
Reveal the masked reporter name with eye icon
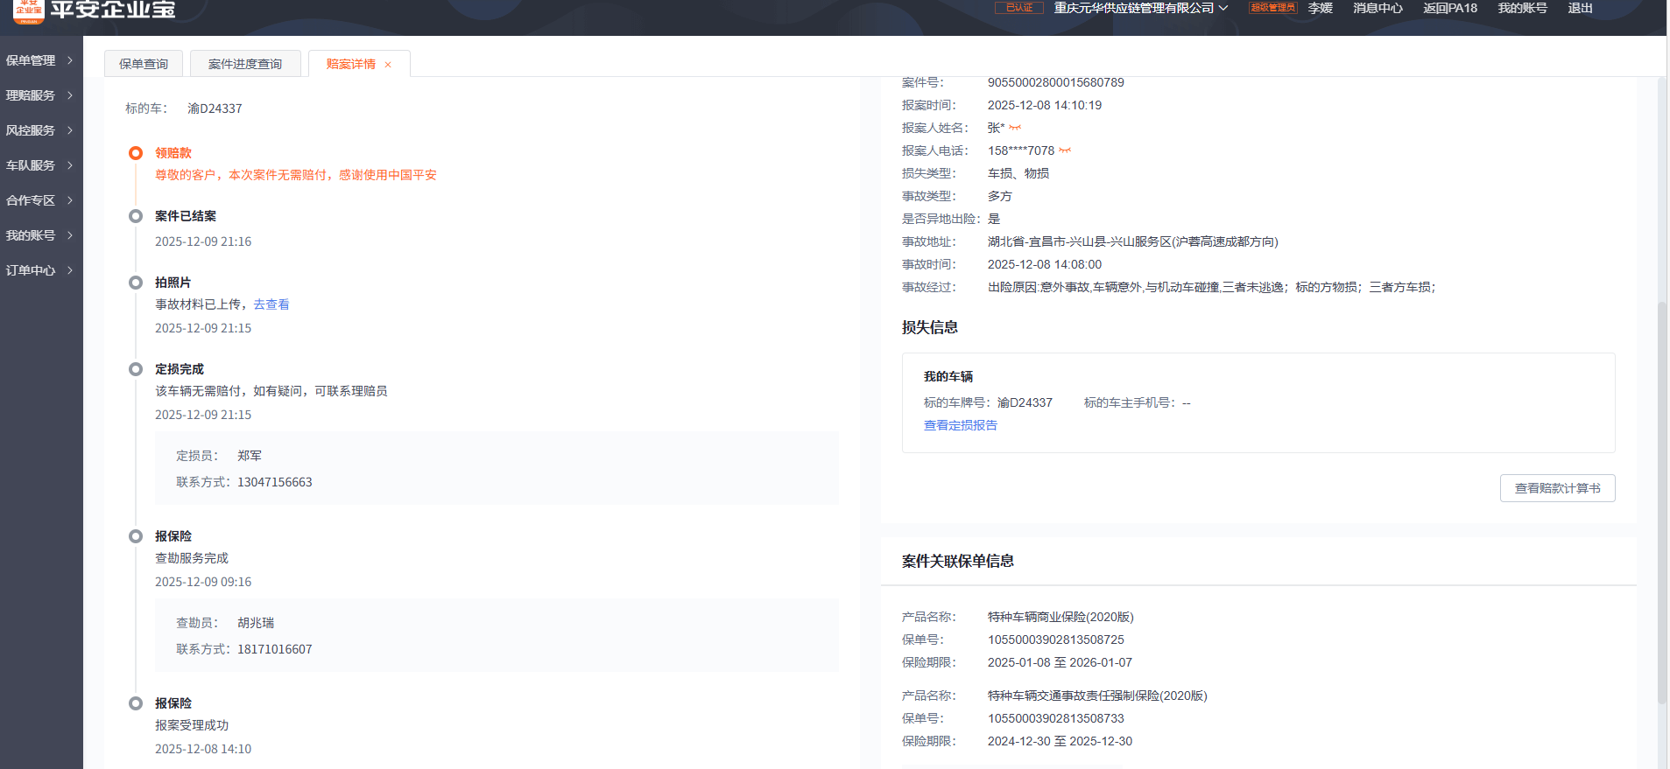point(1015,128)
